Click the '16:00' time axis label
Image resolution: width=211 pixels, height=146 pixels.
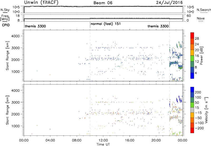click(x=130, y=140)
